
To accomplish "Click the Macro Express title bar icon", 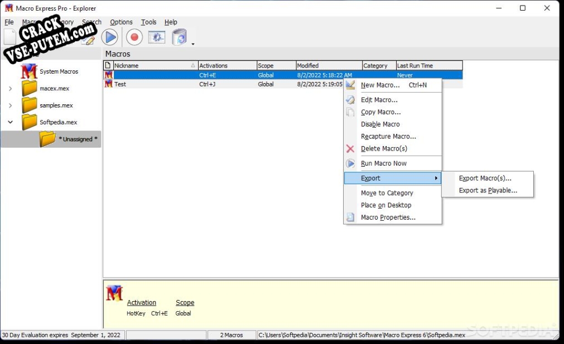I will [8, 8].
